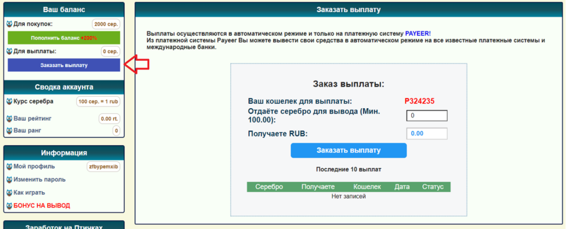Image resolution: width=566 pixels, height=229 pixels.
Task: Click the Ваш баланс panel header
Action: [x=64, y=10]
